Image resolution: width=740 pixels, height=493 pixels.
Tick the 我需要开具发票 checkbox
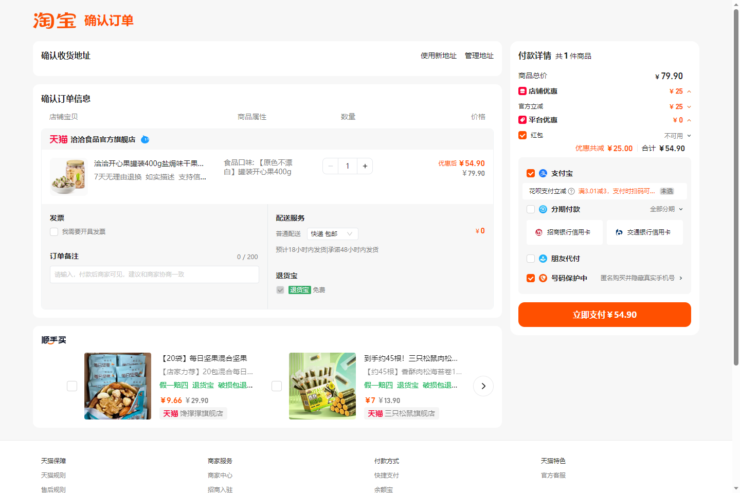54,232
